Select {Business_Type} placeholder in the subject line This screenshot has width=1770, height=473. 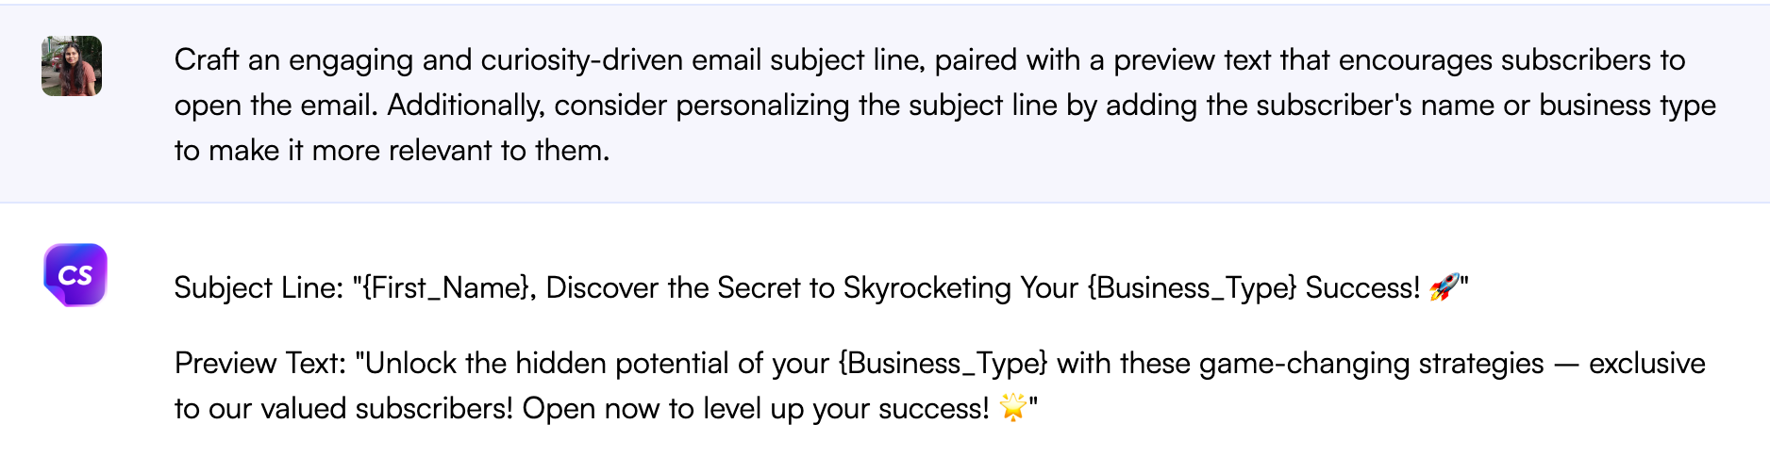[1192, 287]
